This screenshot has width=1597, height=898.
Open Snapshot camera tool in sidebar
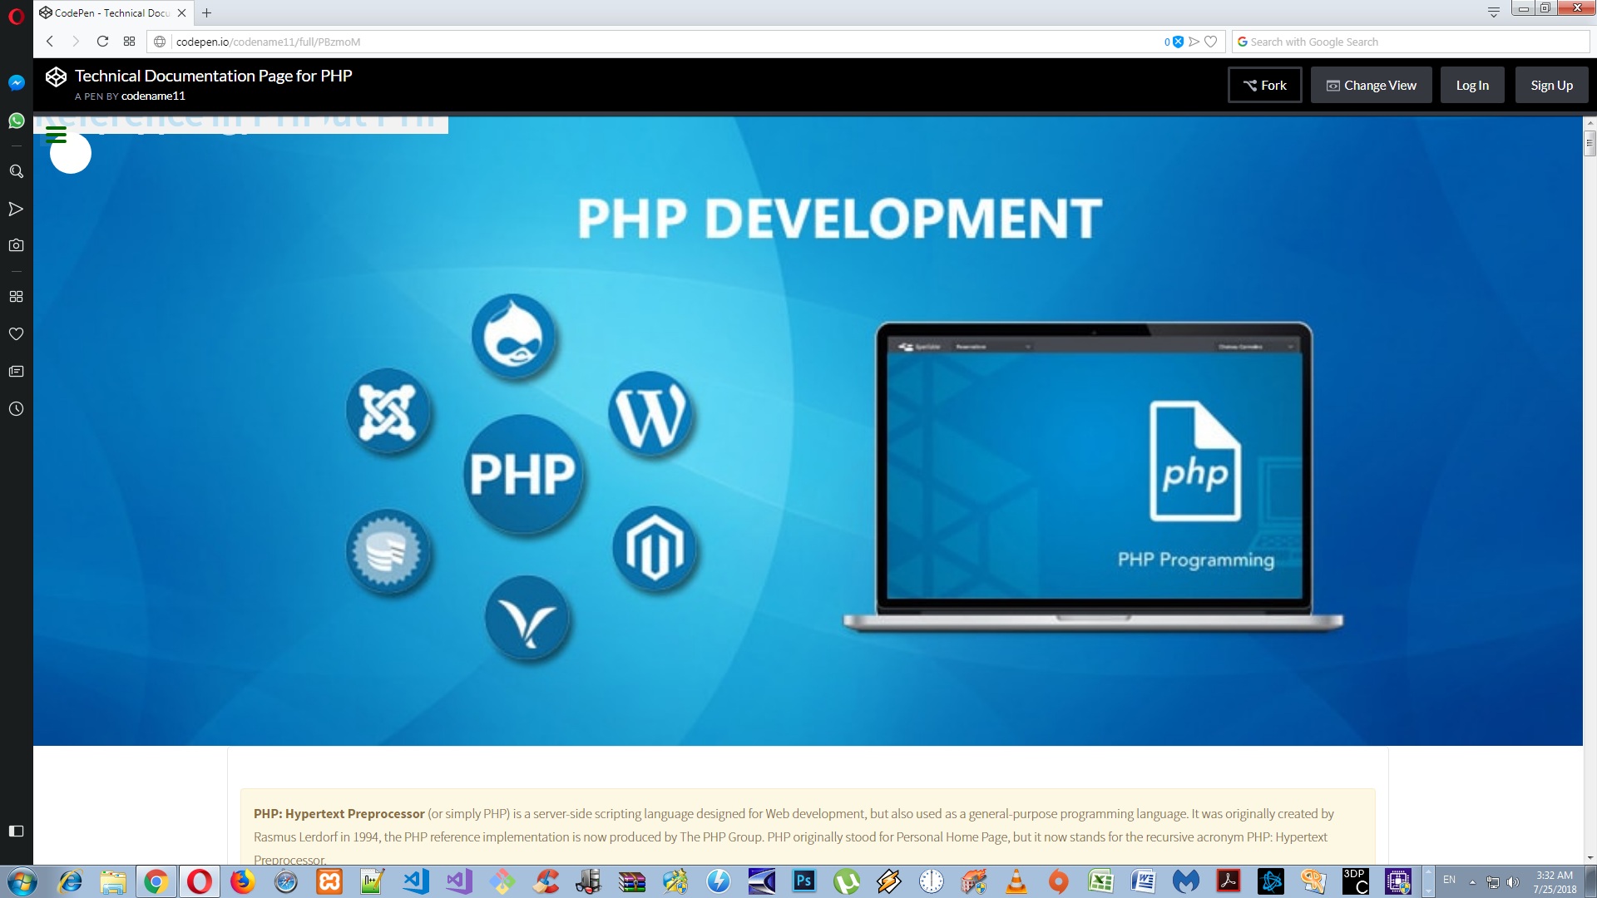(16, 245)
